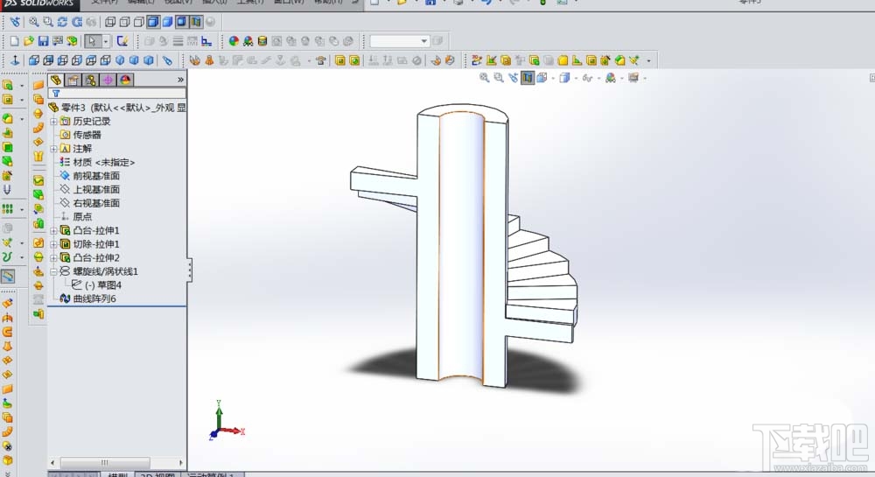Open the Select tool dropdown arrow

pyautogui.click(x=106, y=41)
